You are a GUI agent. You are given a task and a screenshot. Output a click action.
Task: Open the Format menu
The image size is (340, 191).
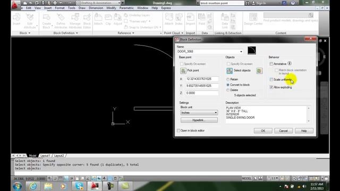[59, 8]
